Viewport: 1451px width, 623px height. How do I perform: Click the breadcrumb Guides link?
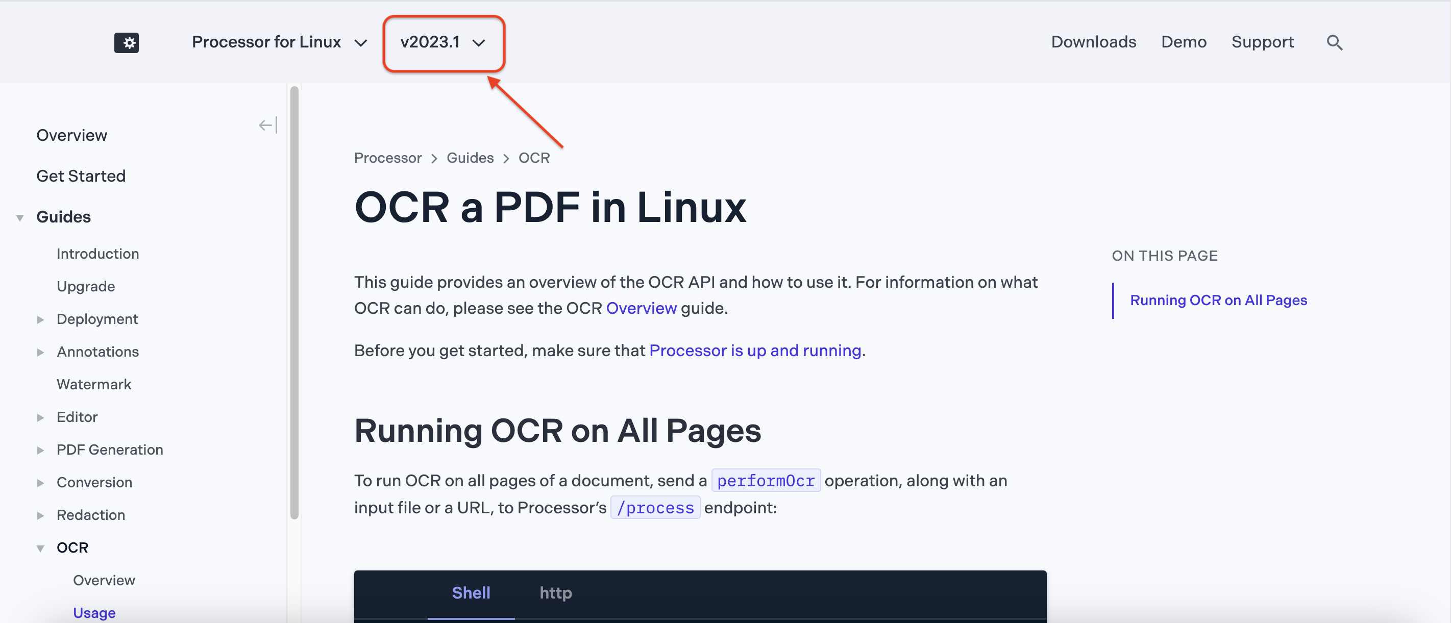tap(470, 157)
